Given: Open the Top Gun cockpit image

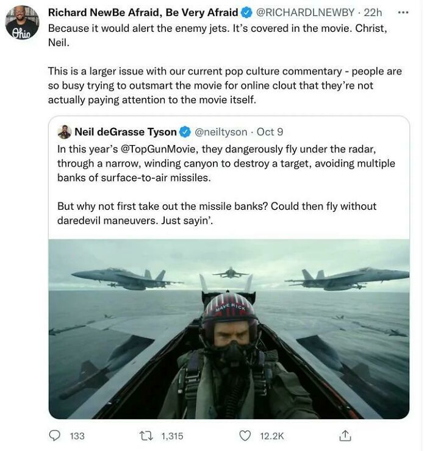Looking at the screenshot, I should point(229,329).
